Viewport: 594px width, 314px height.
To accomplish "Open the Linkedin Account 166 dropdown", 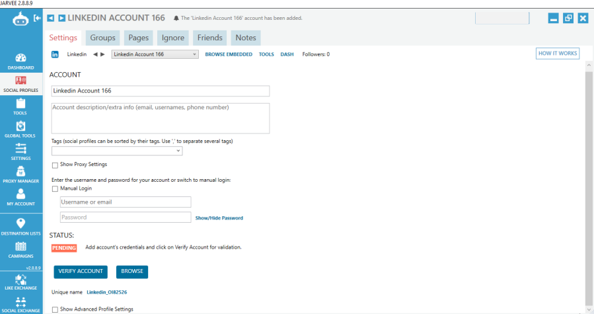I will (x=155, y=54).
